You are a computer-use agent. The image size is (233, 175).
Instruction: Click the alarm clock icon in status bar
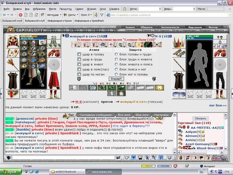pyautogui.click(x=176, y=166)
